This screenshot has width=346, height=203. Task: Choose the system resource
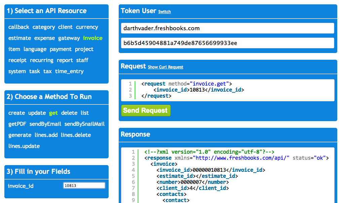(x=17, y=71)
